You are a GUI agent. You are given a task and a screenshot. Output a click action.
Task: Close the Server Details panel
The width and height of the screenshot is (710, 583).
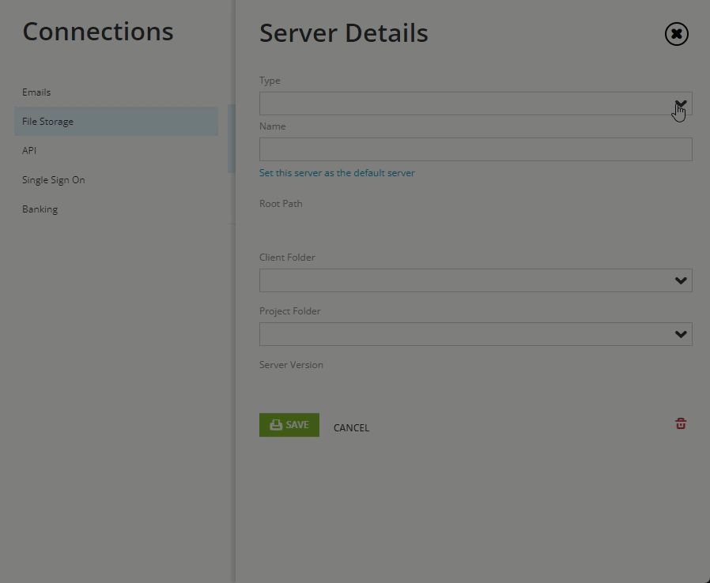pos(677,34)
